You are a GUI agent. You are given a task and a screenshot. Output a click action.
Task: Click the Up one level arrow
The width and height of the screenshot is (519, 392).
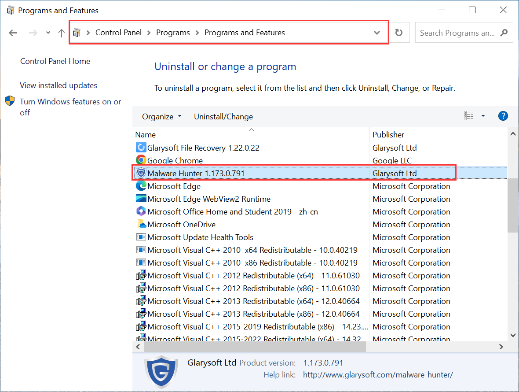tap(62, 33)
